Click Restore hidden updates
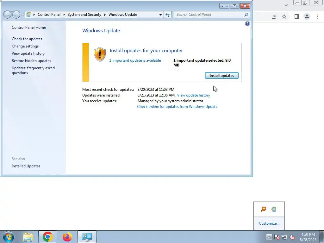324x243 pixels. click(31, 60)
